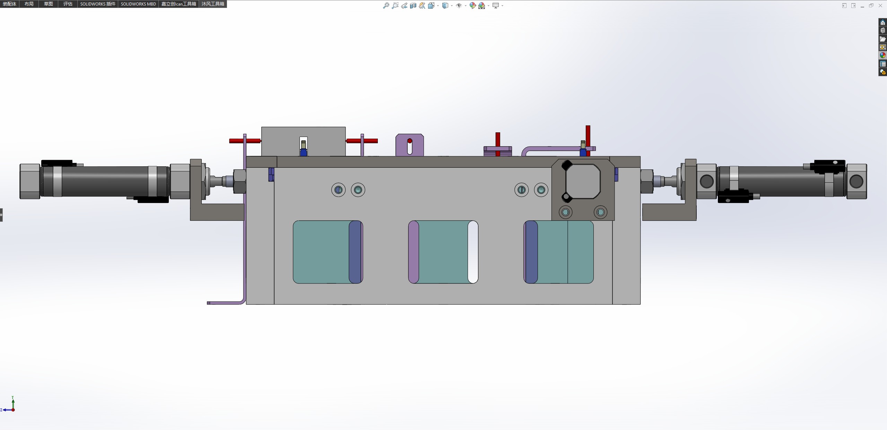
Task: Click the Previous View icon
Action: 404,6
